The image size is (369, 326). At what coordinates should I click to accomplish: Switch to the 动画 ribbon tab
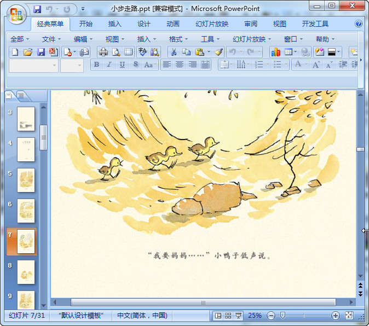(x=173, y=24)
